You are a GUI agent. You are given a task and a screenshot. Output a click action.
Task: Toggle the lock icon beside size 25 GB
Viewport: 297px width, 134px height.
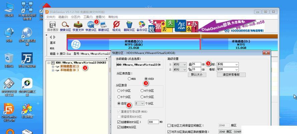pos(190,65)
